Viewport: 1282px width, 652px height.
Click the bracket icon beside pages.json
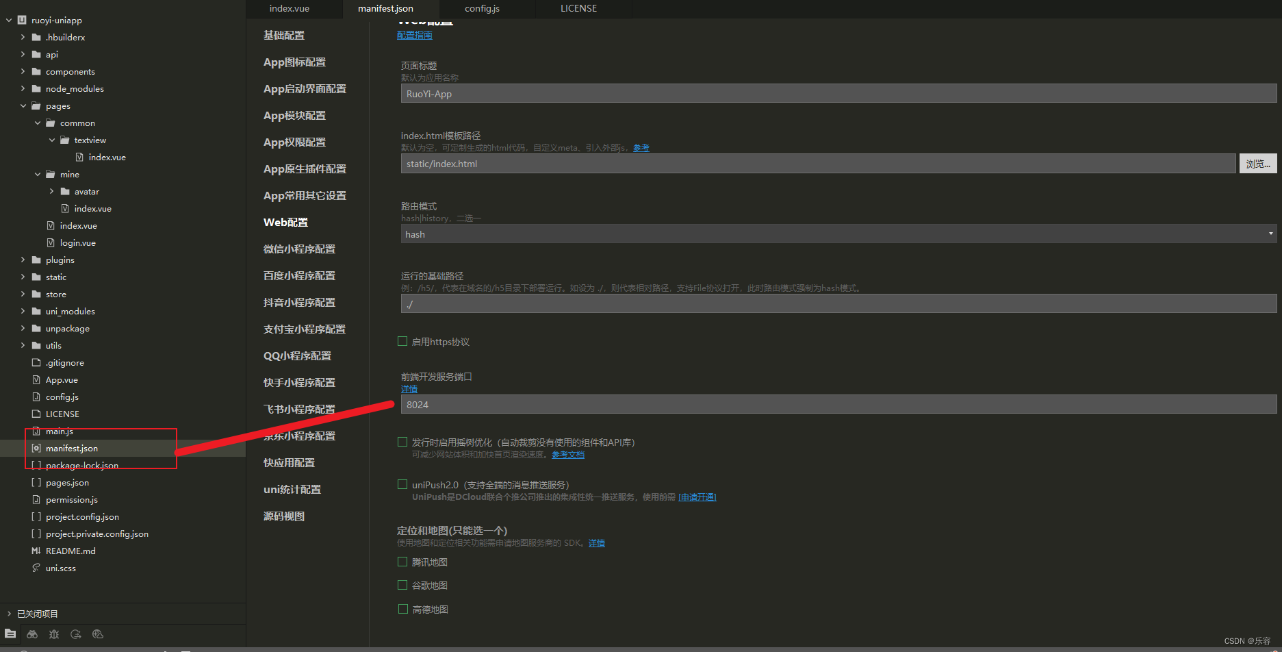coord(36,482)
